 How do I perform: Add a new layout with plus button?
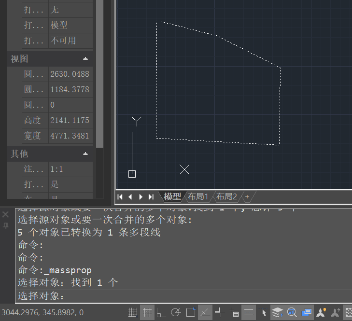[247, 197]
